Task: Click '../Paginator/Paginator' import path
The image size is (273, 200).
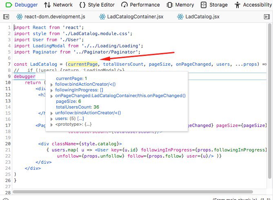Action: [106, 52]
